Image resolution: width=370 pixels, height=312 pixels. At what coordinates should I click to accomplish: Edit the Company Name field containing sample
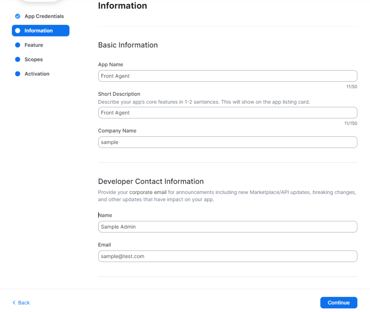[x=228, y=142]
